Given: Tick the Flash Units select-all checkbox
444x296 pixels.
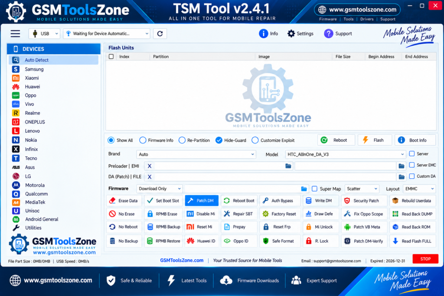Looking at the screenshot, I should click(111, 57).
